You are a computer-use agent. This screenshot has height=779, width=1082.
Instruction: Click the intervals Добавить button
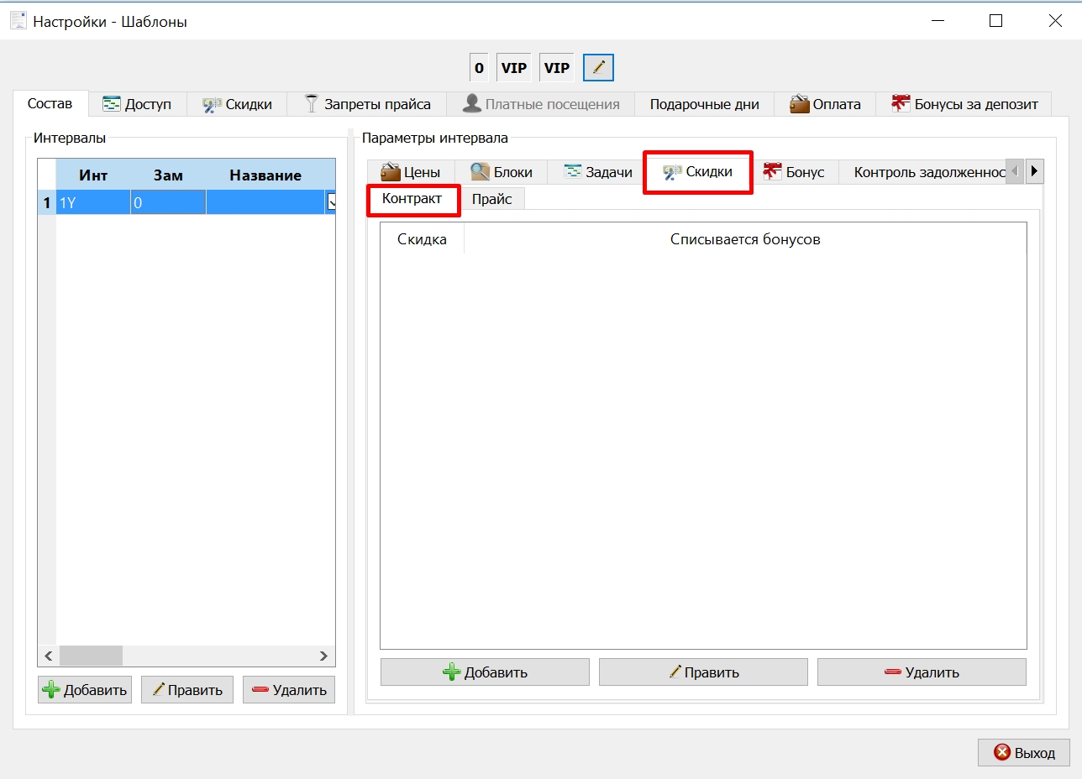click(85, 690)
